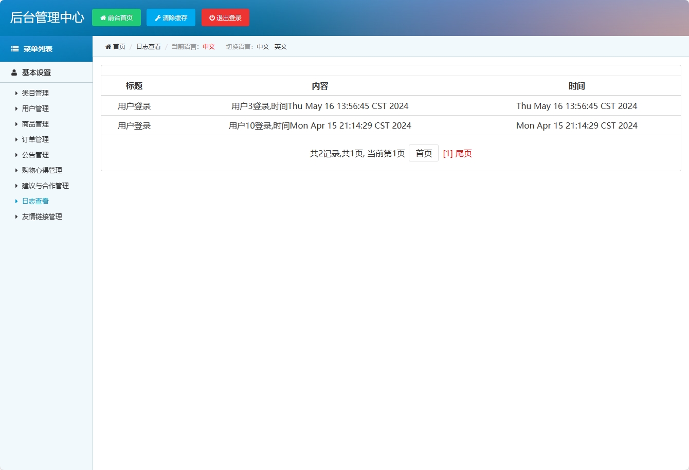Click the user icon beside 基本设置
Screen dimensions: 689x470
pos(14,73)
